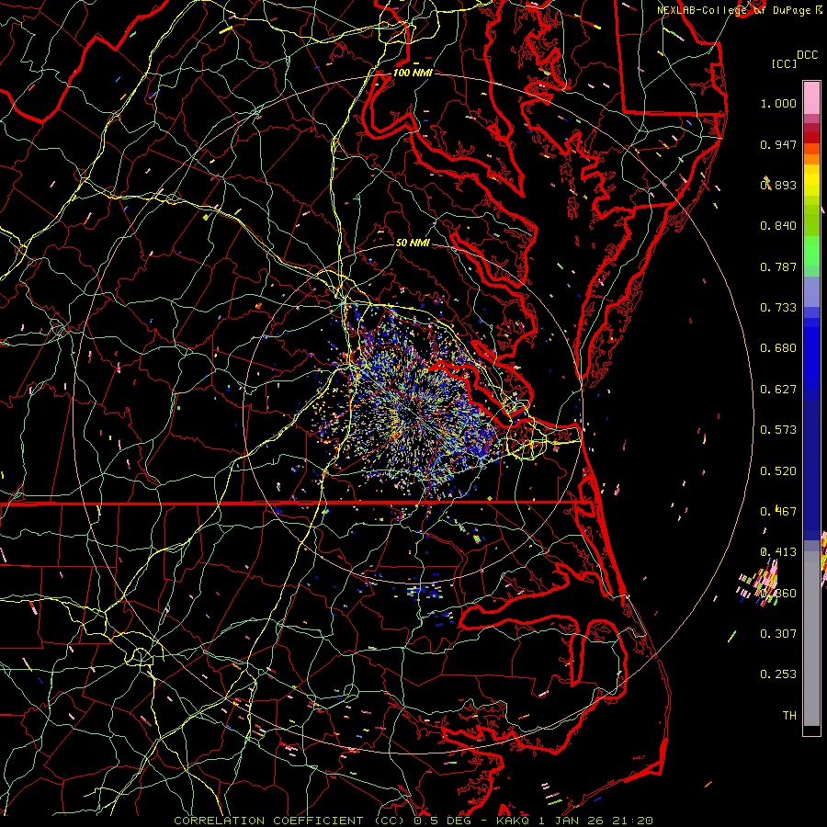
Task: Click the 0.733 scale label
Action: tap(778, 308)
